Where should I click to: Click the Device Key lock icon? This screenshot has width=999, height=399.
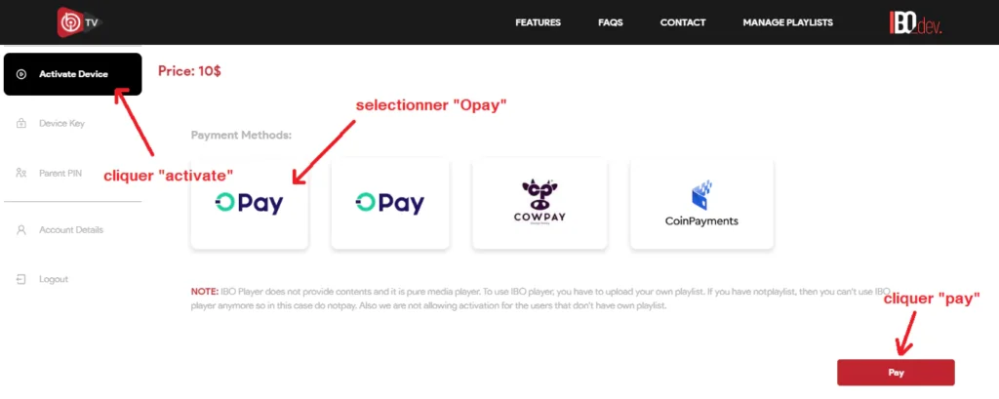pyautogui.click(x=21, y=123)
